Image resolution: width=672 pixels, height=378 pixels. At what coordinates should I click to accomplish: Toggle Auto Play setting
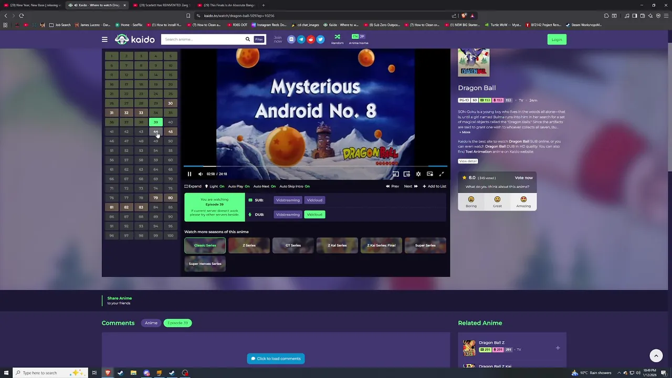[239, 186]
